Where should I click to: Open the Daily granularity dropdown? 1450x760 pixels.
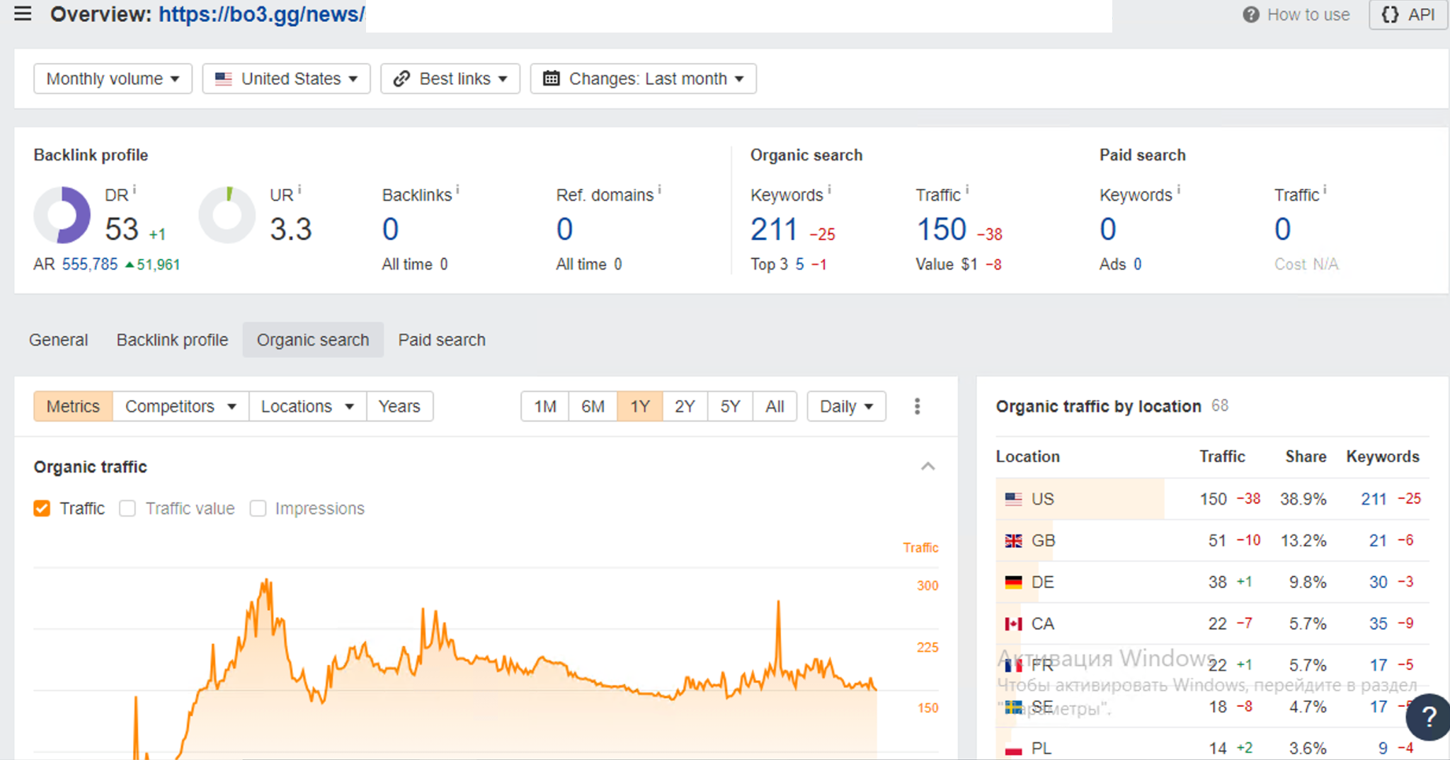coord(846,407)
